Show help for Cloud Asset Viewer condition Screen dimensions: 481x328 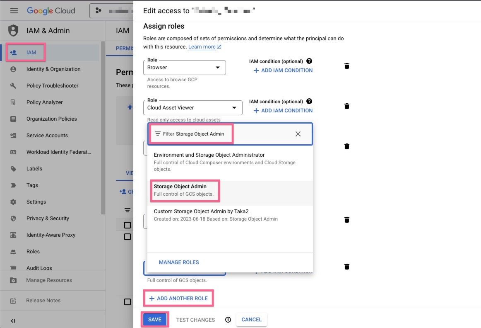[x=309, y=102]
